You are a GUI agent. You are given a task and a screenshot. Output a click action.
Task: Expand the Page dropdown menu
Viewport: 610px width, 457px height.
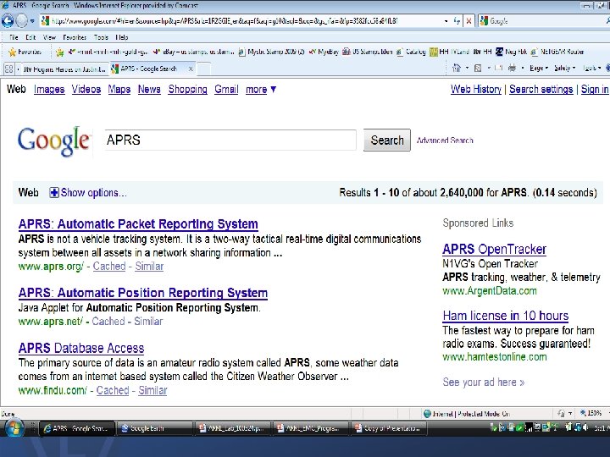(x=539, y=68)
